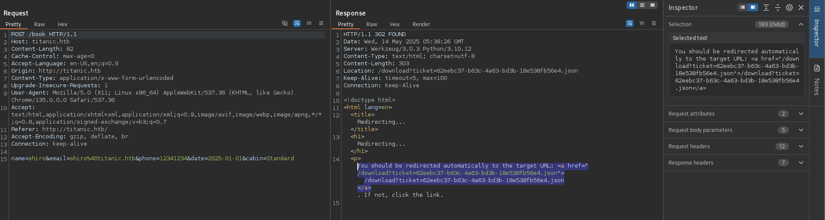Image resolution: width=825 pixels, height=220 pixels.
Task: Collapse the Selection section chevron
Action: pyautogui.click(x=801, y=24)
